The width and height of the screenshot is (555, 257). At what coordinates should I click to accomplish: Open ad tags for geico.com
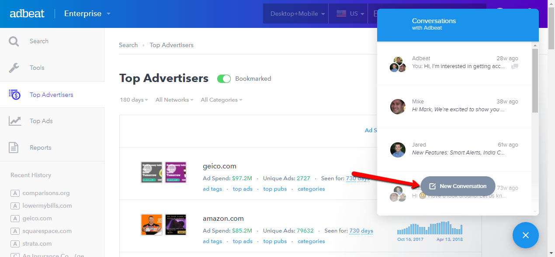(212, 189)
